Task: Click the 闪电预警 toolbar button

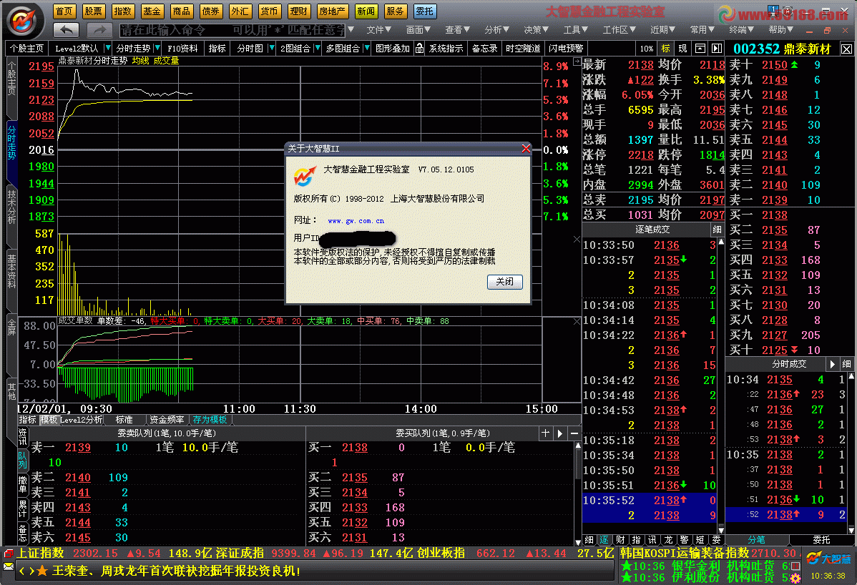Action: [x=566, y=49]
